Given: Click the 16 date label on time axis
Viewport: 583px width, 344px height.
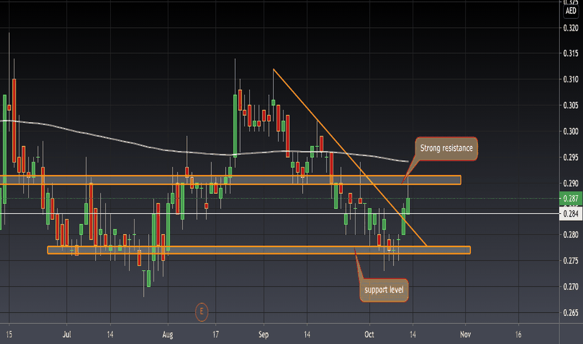Looking at the screenshot, I should 519,335.
